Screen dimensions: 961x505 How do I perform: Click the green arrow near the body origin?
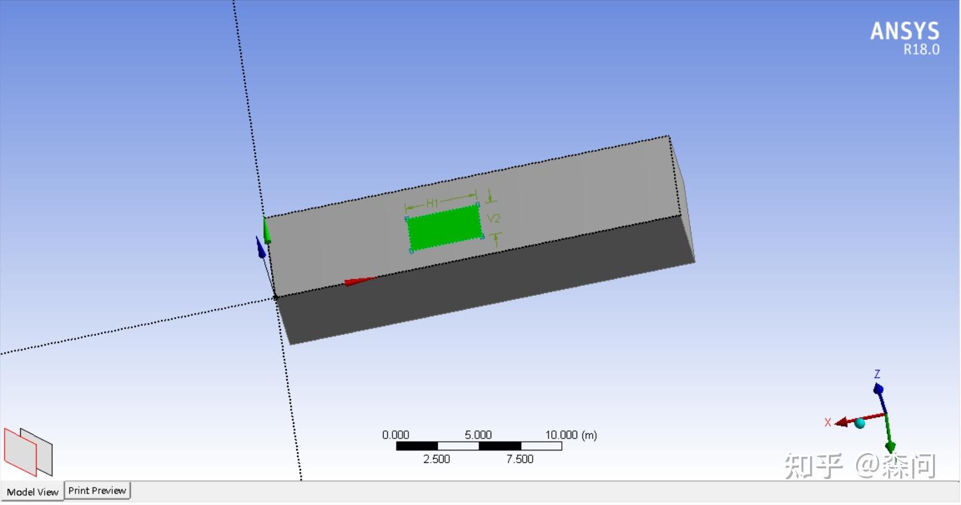[267, 230]
